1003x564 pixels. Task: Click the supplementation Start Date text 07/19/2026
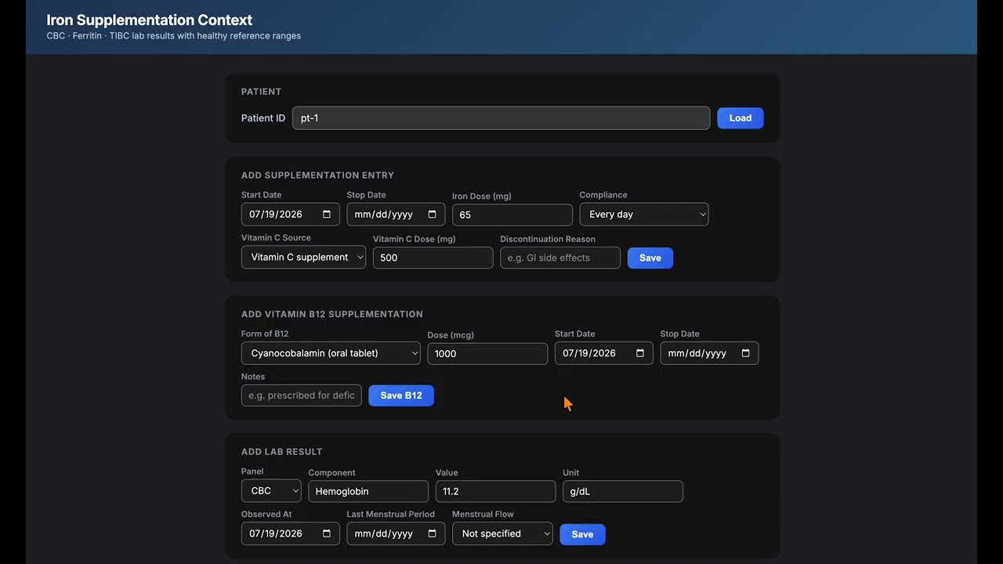tap(276, 215)
